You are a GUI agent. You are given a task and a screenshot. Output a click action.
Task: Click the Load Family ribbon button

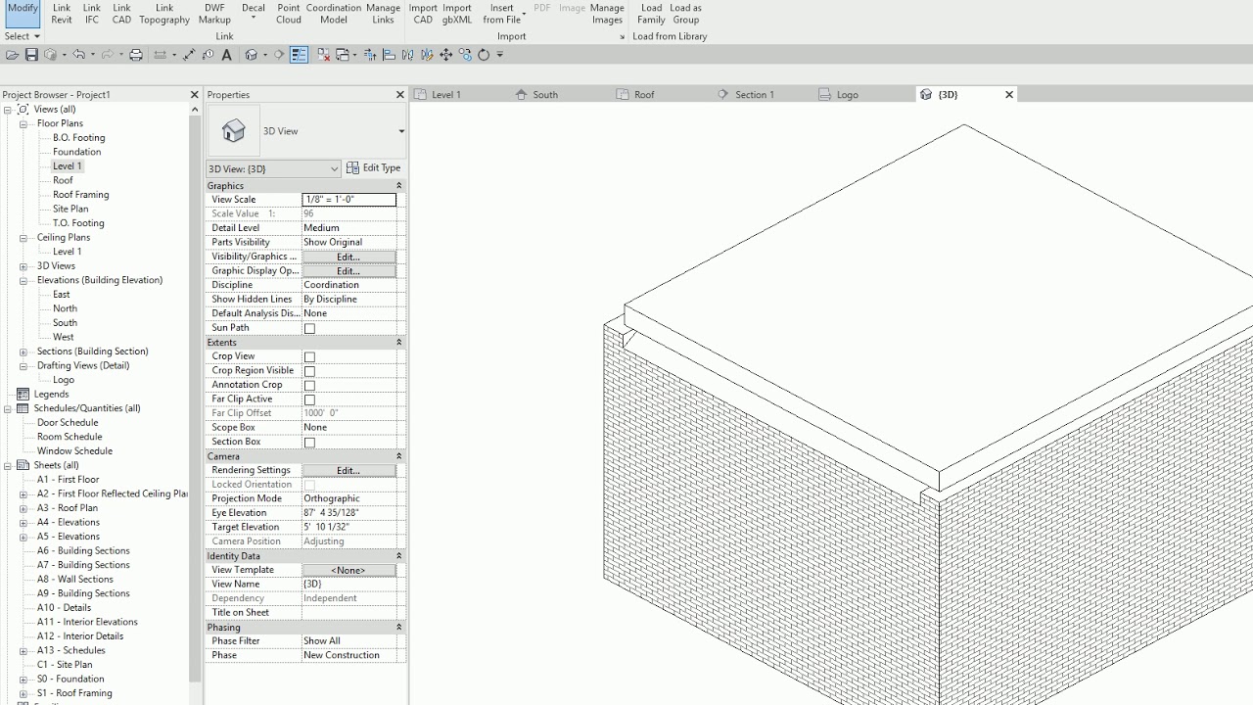[651, 14]
